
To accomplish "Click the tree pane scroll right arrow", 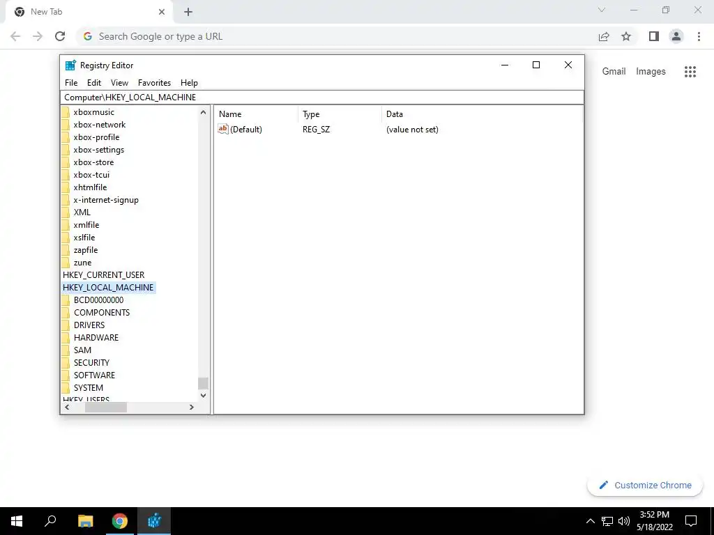I will coord(192,407).
